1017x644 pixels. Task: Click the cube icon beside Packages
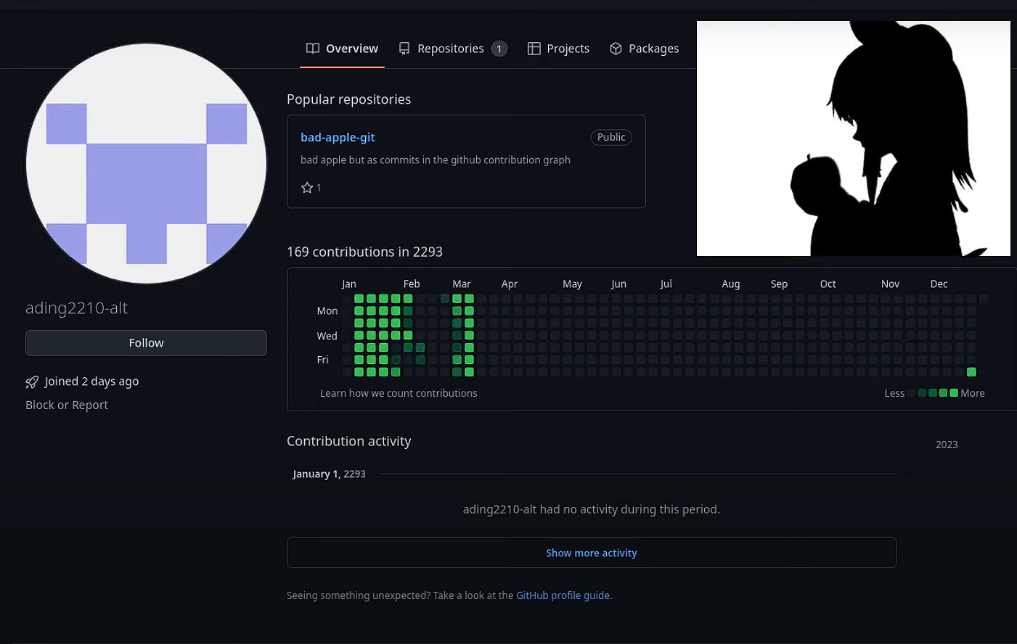(x=616, y=49)
